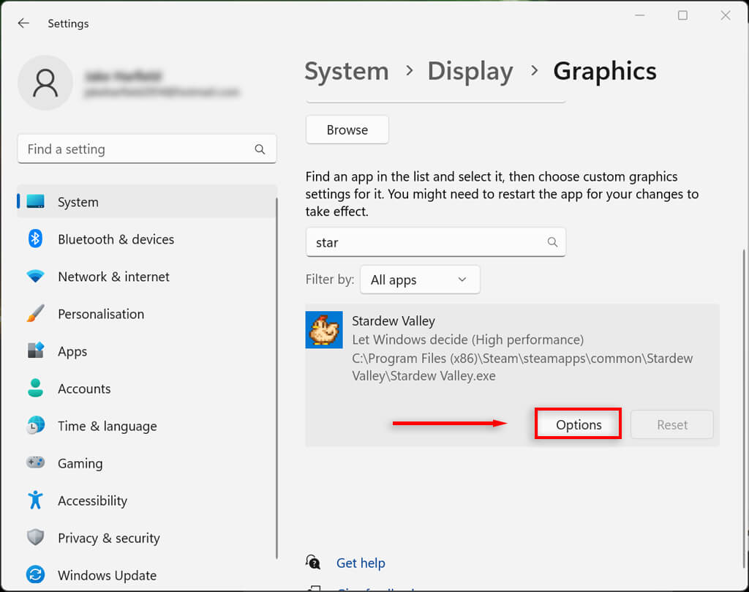Open the Get help link
Image resolution: width=749 pixels, height=592 pixels.
point(361,563)
